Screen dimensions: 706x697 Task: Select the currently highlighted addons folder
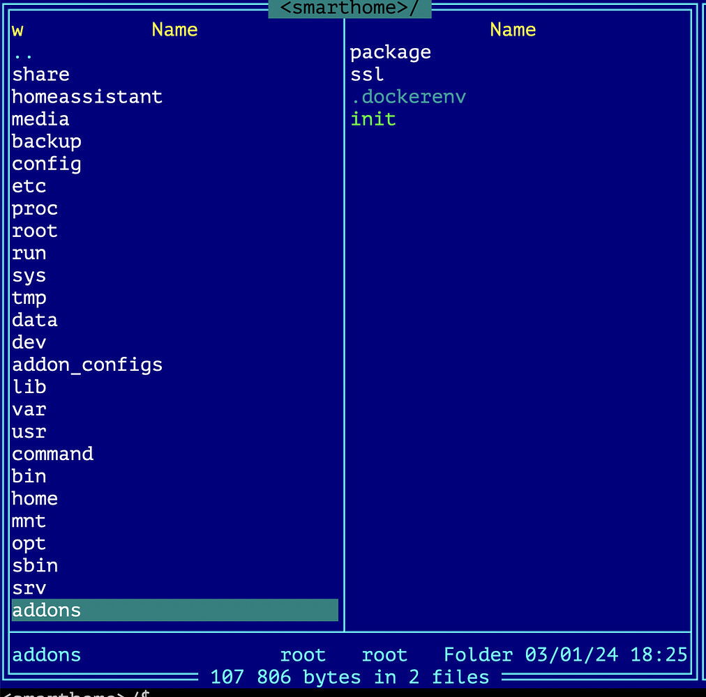(x=46, y=610)
